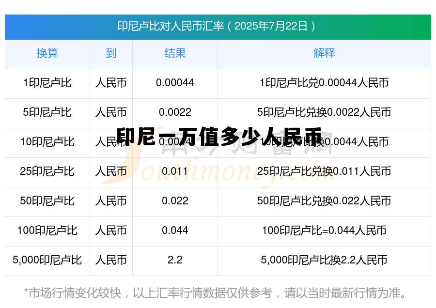Click the result value 0.00044
Screen dimensions: 436x308
click(175, 83)
